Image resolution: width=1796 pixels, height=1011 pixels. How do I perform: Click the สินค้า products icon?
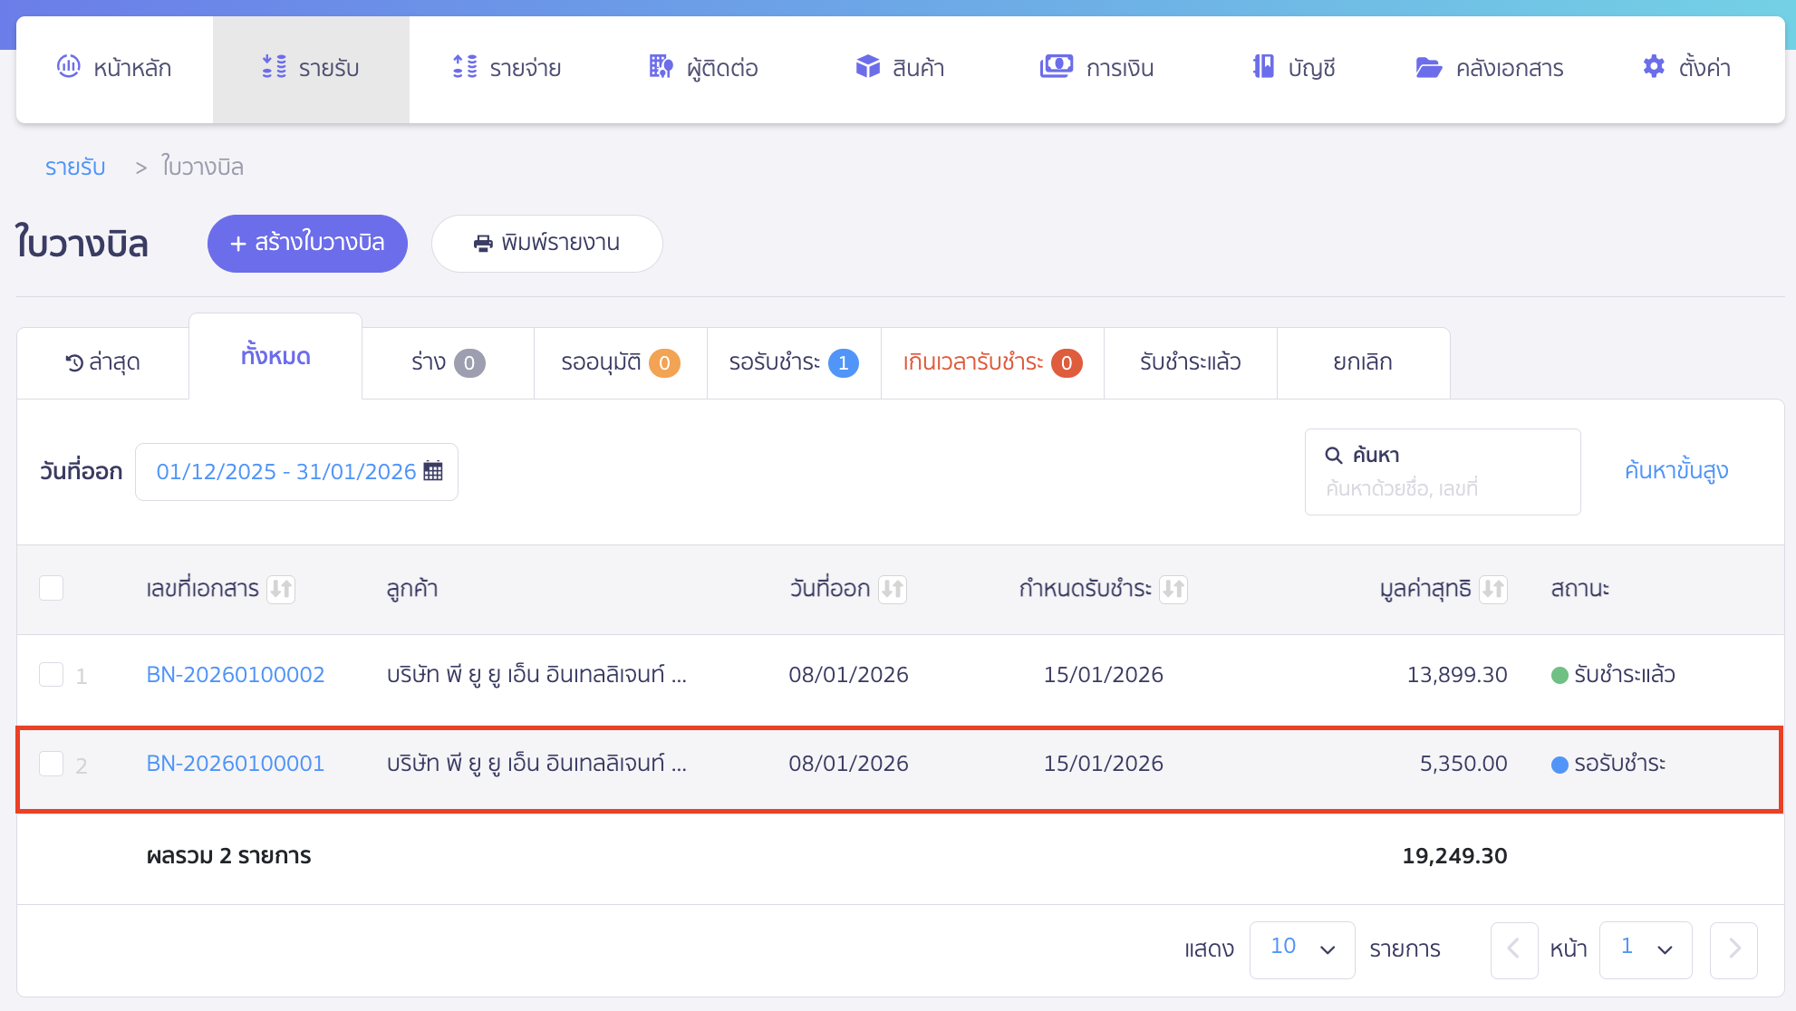point(867,67)
